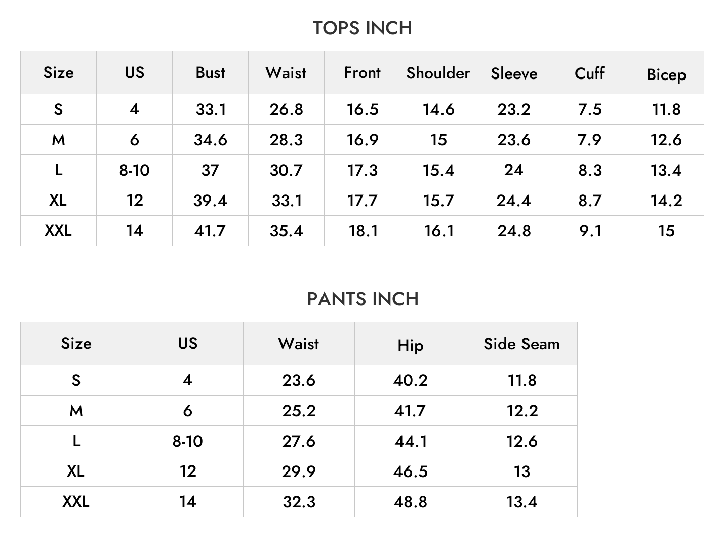Click the XL size label in pants table

(75, 471)
